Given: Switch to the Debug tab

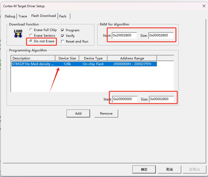Looking at the screenshot, I should (10, 16).
